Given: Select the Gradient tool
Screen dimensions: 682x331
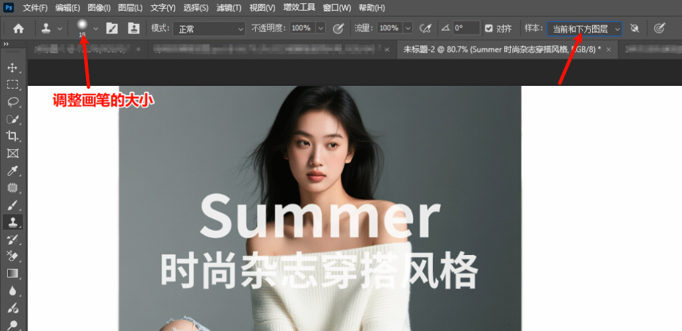Looking at the screenshot, I should [x=13, y=274].
